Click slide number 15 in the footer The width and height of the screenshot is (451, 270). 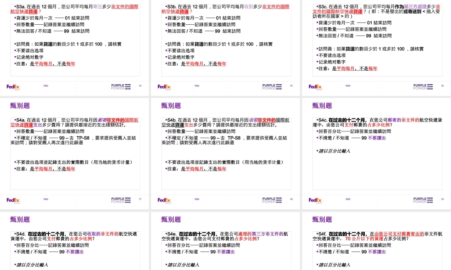click(x=291, y=86)
